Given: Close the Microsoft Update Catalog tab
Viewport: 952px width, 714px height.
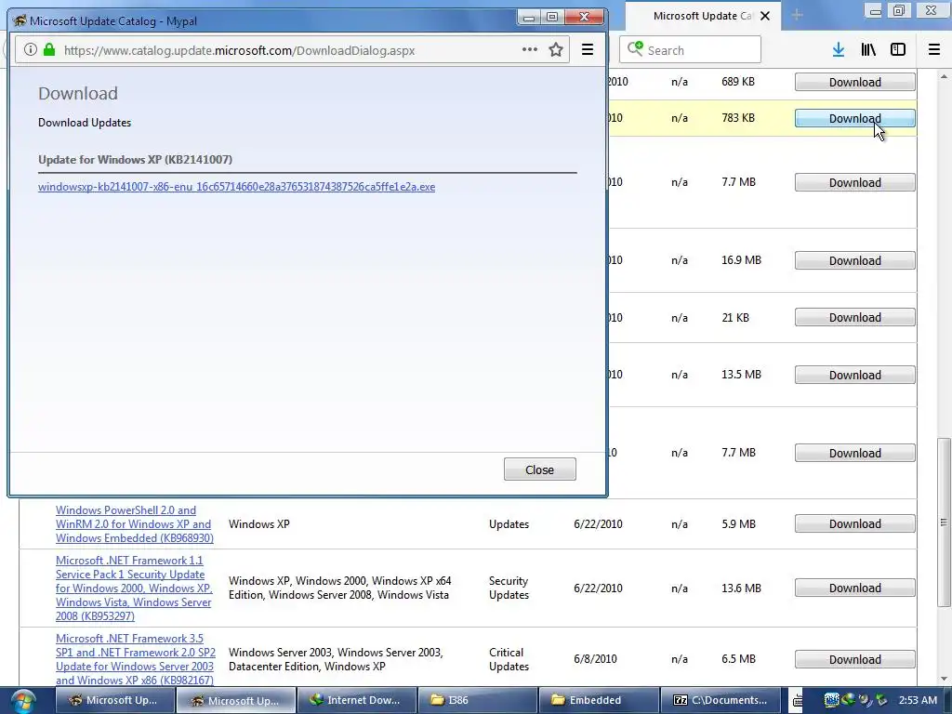Looking at the screenshot, I should 766,16.
